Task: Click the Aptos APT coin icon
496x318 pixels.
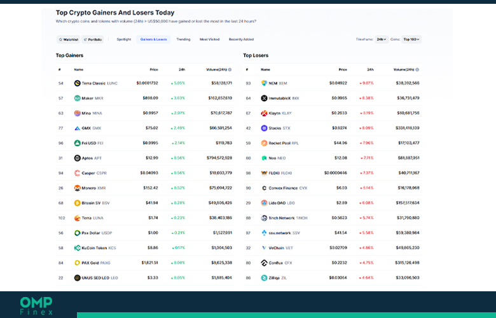Action: coord(77,158)
